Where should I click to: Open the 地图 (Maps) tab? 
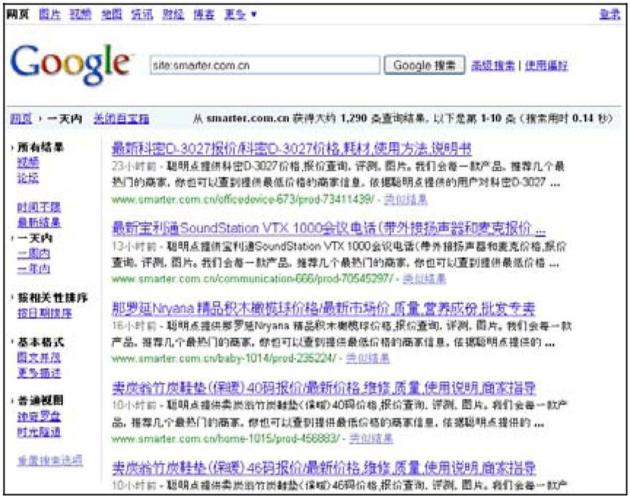(111, 15)
